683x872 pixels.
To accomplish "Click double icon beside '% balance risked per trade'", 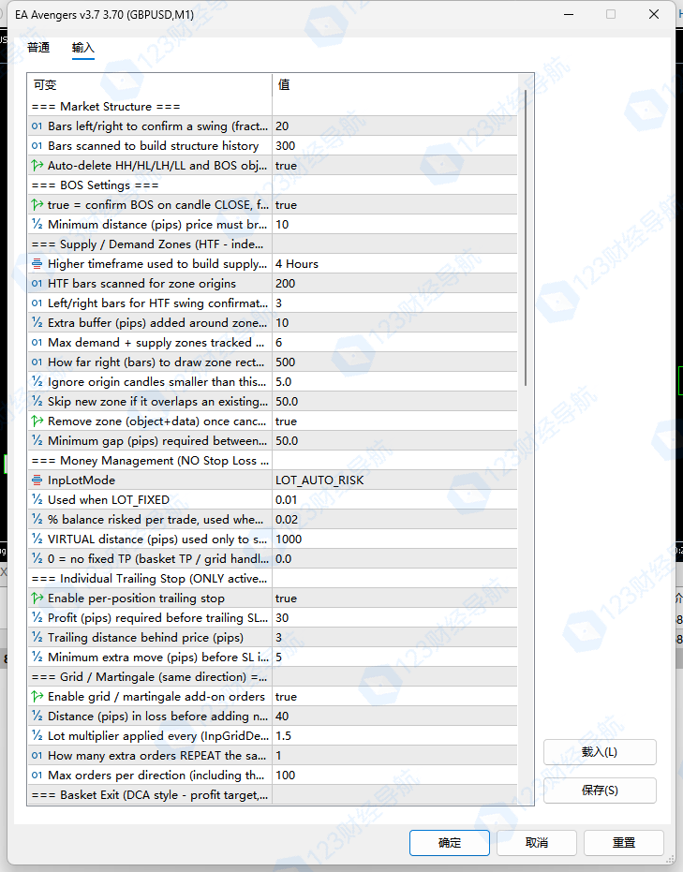I will pos(37,520).
